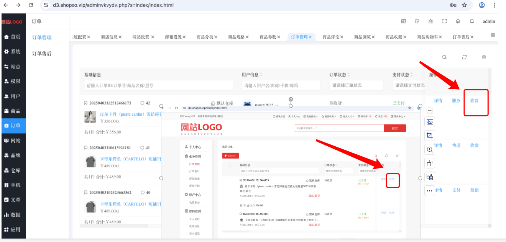This screenshot has width=506, height=242.
Task: Click the 皮尔卡丹 dress product thumbnail
Action: pyautogui.click(x=90, y=117)
